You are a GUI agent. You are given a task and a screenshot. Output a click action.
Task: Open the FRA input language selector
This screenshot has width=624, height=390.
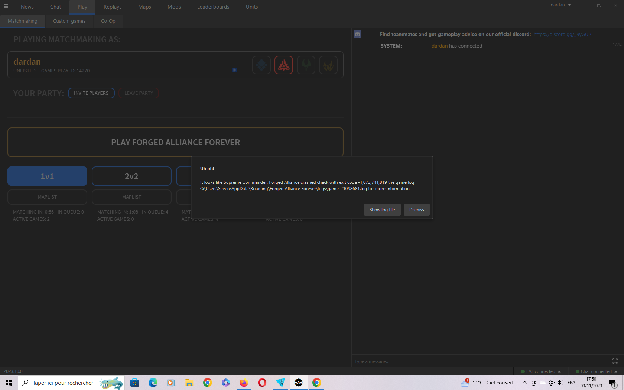tap(571, 383)
